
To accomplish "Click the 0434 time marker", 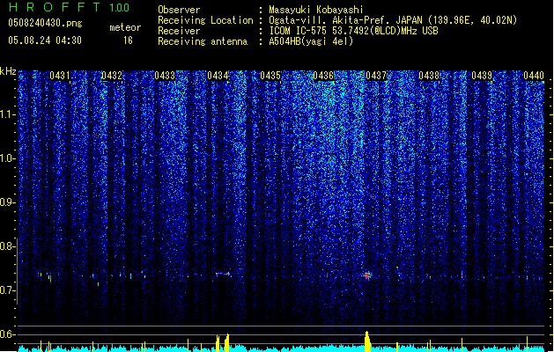I will (218, 76).
